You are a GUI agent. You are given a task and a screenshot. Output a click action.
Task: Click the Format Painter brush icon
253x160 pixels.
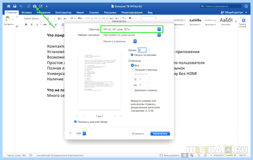click(17, 26)
